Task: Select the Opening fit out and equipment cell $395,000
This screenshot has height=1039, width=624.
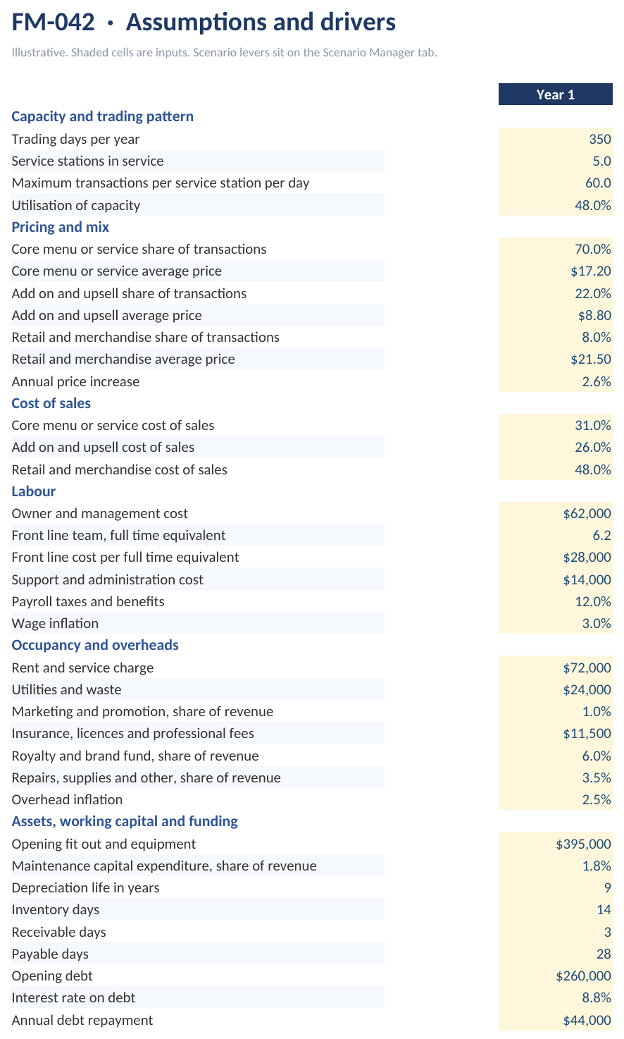Action: 556,844
